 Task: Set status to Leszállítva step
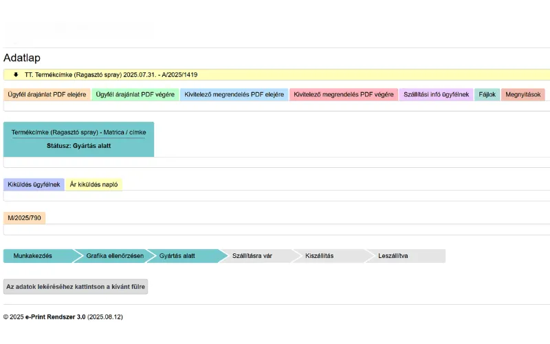(407, 256)
